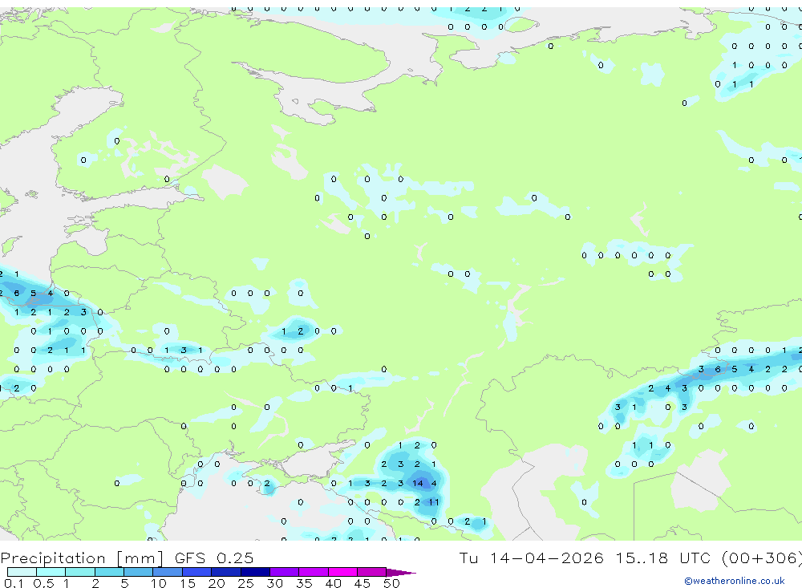Click the 25–30 mm navy legend swatch

(255, 572)
